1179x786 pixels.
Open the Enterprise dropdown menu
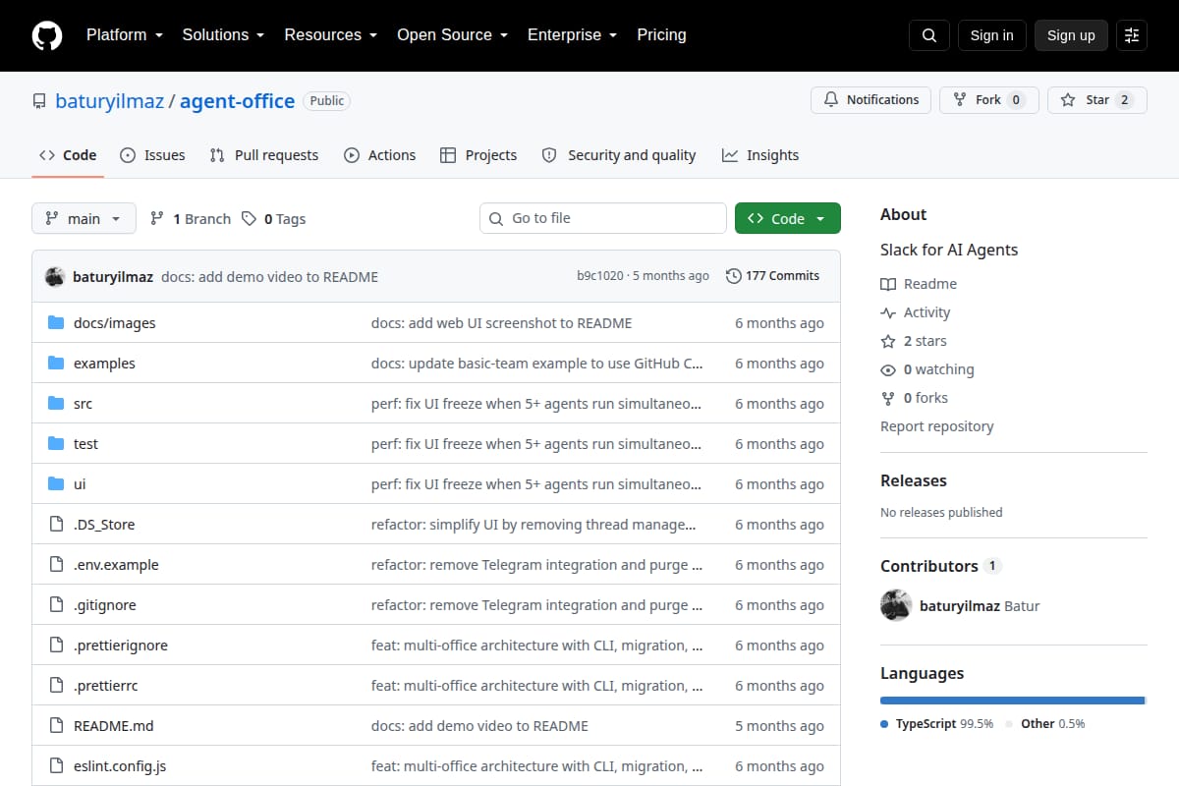pos(572,35)
